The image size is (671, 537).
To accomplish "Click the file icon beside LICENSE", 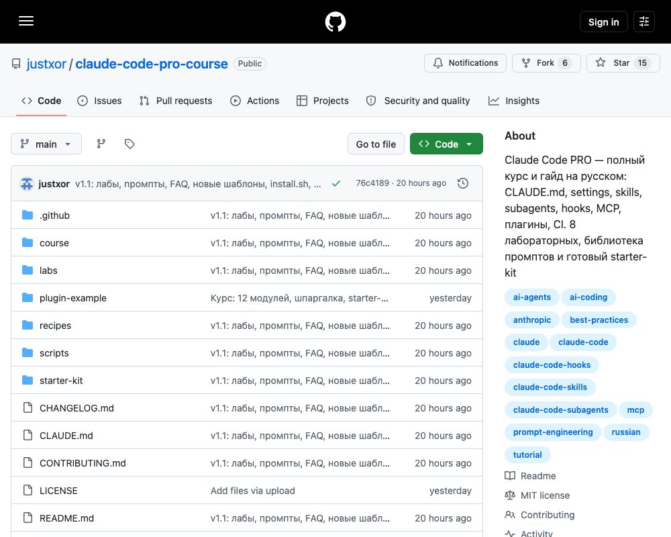I will pyautogui.click(x=28, y=490).
